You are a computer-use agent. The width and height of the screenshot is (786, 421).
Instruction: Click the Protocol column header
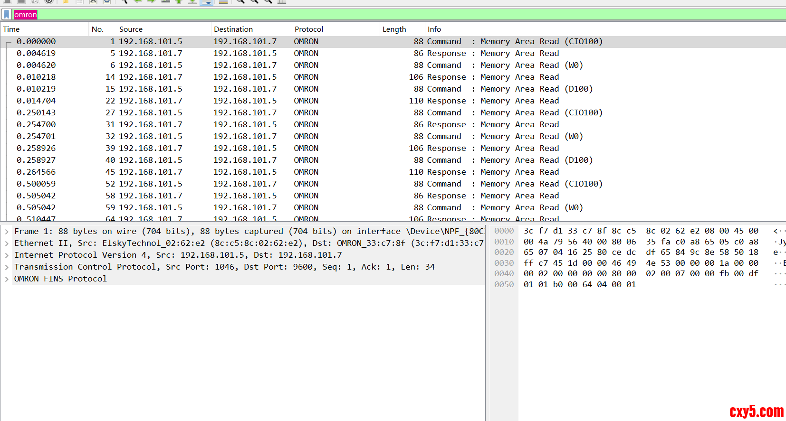pos(309,29)
